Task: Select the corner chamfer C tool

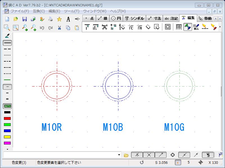Action: click(131, 27)
